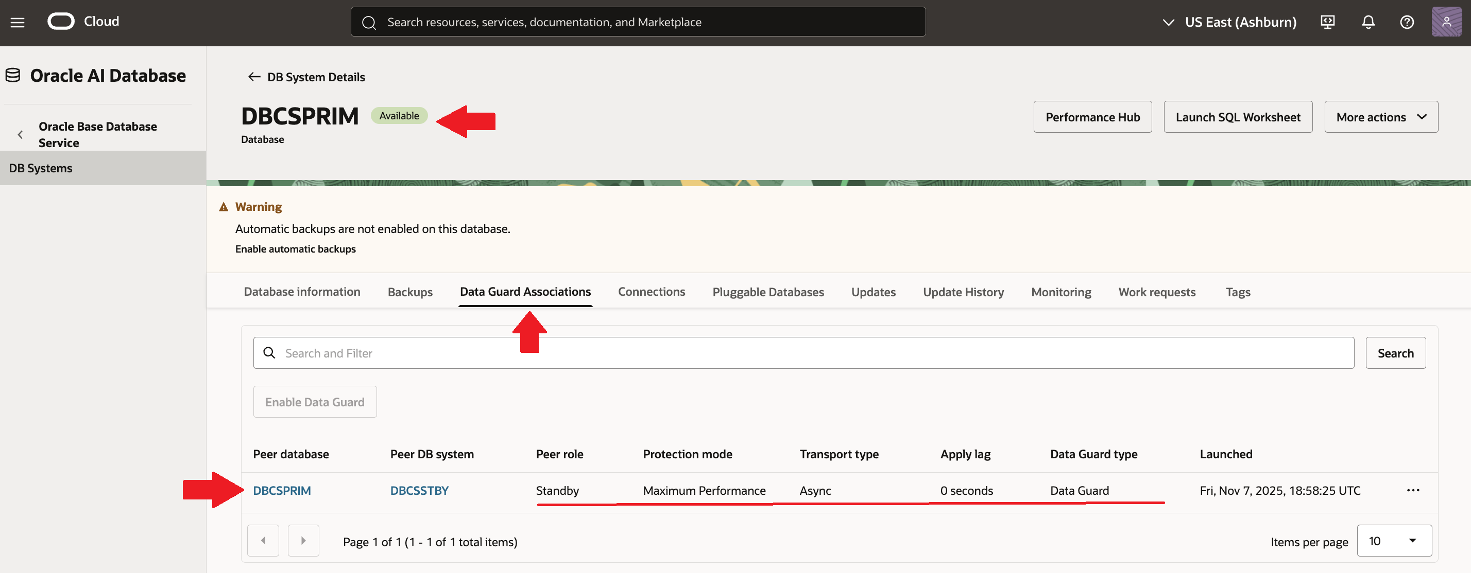Screen dimensions: 1471x573
Task: Open row actions three-dot menu
Action: pyautogui.click(x=1413, y=490)
